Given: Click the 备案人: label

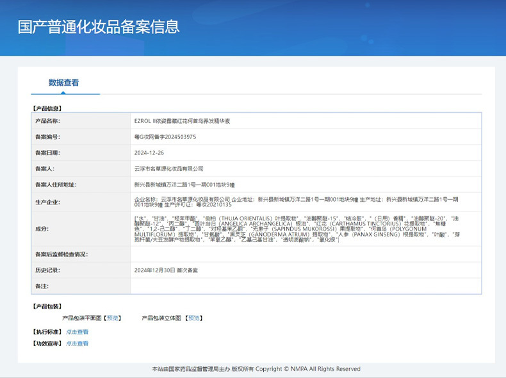Looking at the screenshot, I should point(45,168).
